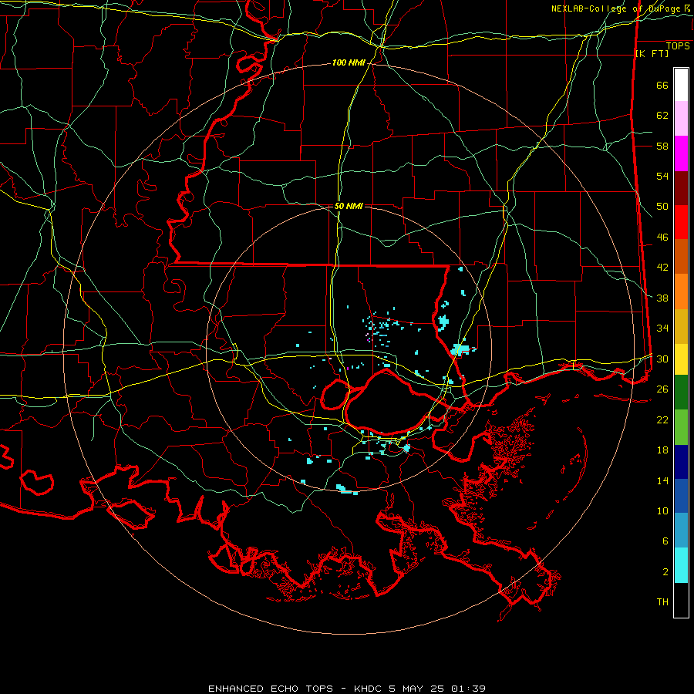This screenshot has height=694, width=694.
Task: Click the "50 NMI" range ring label
Action: pos(349,206)
